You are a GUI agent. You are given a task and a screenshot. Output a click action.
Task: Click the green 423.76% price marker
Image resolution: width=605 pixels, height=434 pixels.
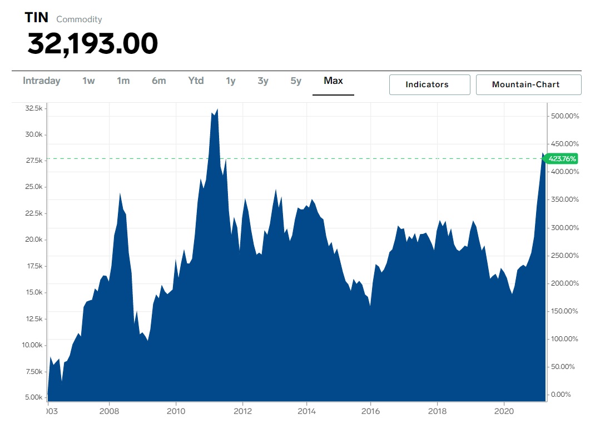[x=561, y=158]
